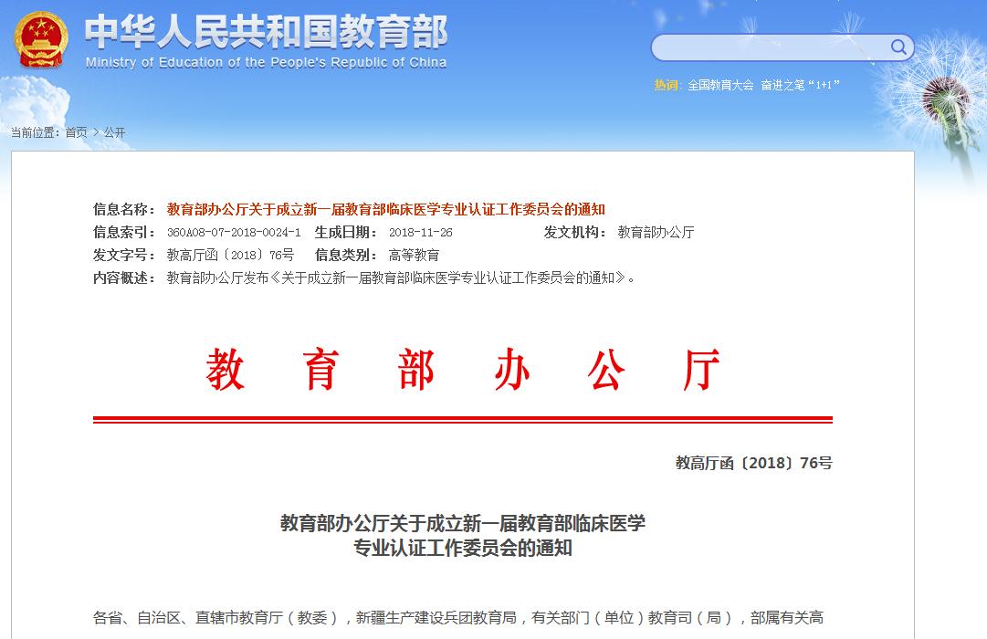Image resolution: width=987 pixels, height=639 pixels.
Task: Click the 发文机构 field label
Action: tap(575, 232)
